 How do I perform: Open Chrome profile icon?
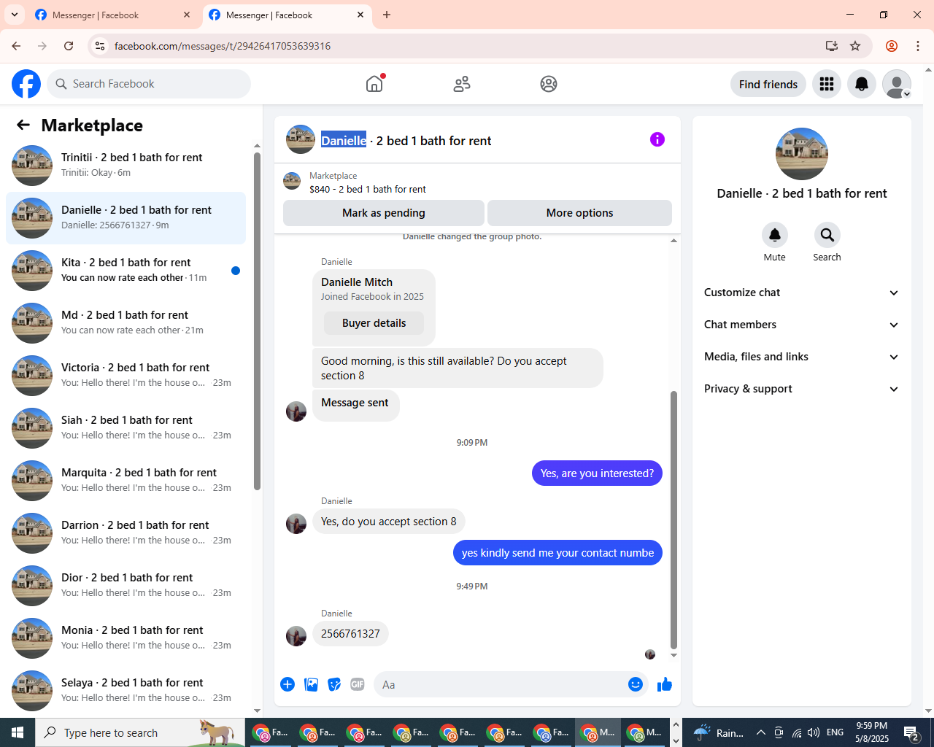892,46
